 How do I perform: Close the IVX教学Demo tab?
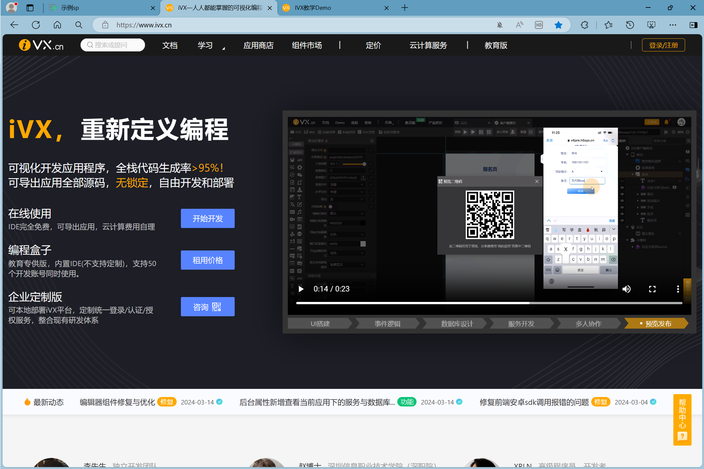pos(387,8)
